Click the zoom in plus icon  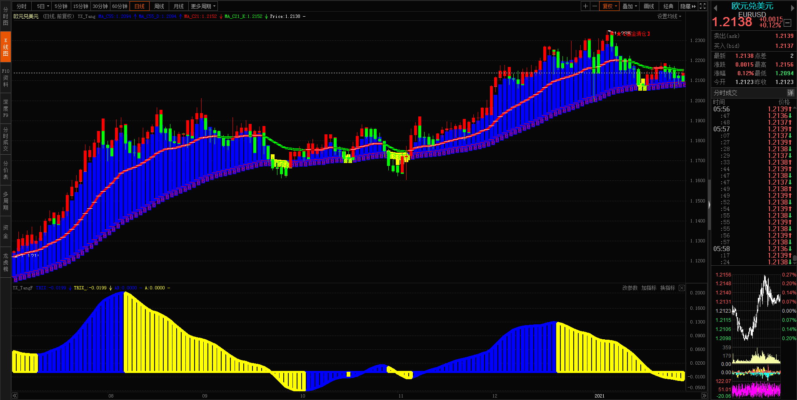(x=585, y=6)
